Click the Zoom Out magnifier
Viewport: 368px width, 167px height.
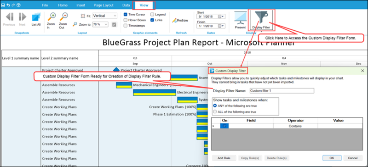tap(63, 17)
